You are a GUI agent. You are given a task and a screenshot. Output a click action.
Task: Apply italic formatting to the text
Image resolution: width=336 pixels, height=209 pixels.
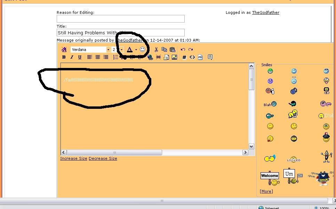tap(72, 57)
